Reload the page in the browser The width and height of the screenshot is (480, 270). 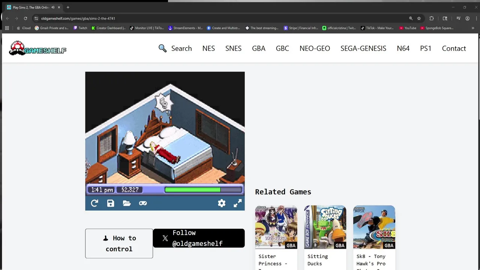pos(25,18)
